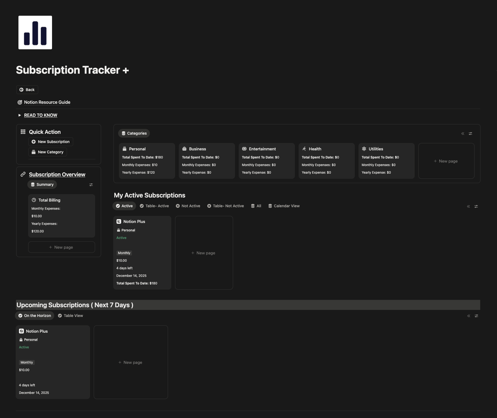Click "4 days left" in the Upcoming Subscriptions card
This screenshot has height=418, width=497.
[27, 385]
